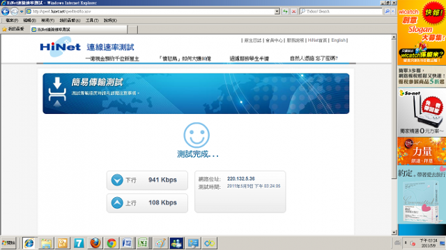
Task: Click the smiley face test-complete icon
Action: click(x=197, y=135)
